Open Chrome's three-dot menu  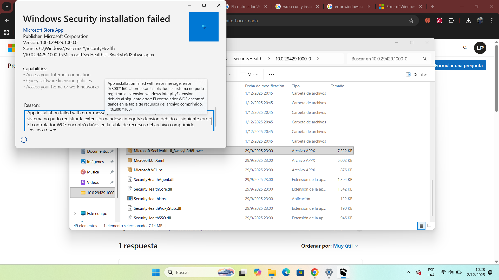click(x=492, y=21)
